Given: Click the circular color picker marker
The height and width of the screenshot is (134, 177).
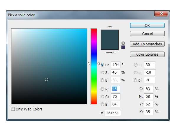Looking at the screenshot, I should tap(46, 80).
